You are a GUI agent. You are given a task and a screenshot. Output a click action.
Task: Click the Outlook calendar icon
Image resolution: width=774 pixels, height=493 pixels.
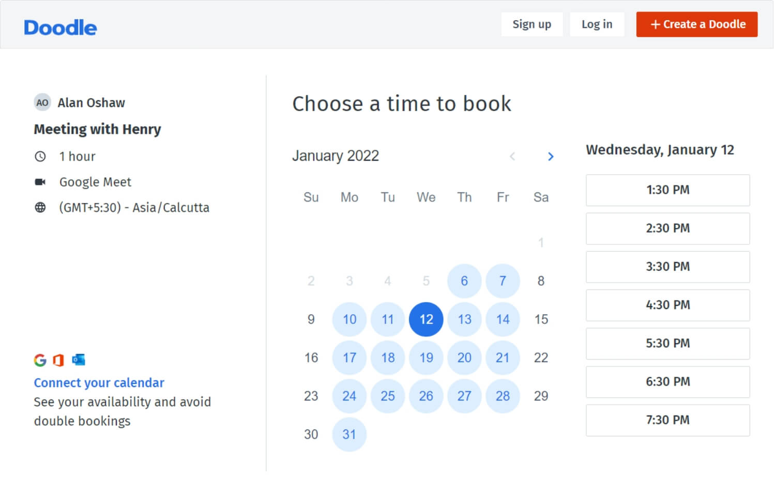[78, 360]
